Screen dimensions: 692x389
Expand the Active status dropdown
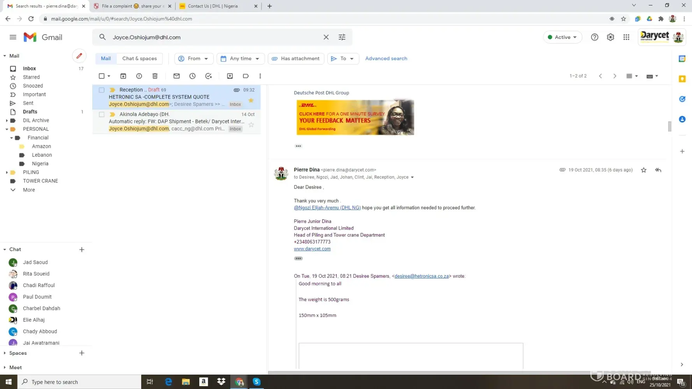click(x=562, y=37)
